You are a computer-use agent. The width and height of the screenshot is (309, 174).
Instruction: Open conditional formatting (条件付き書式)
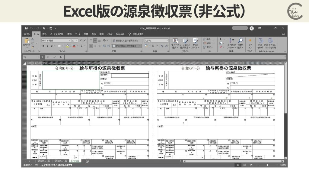(x=175, y=43)
